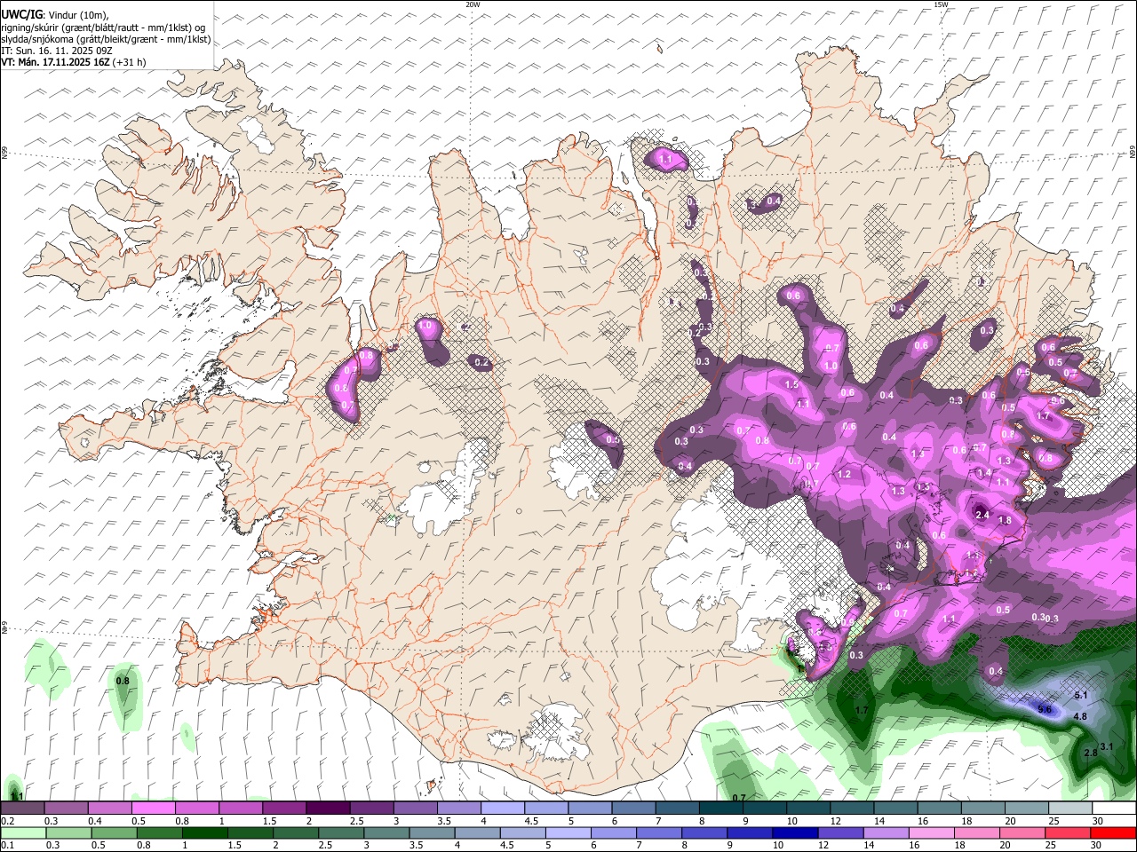Select lower legend bright red swatch between 25 and 30
Viewport: 1137px width, 852px height.
[1068, 832]
